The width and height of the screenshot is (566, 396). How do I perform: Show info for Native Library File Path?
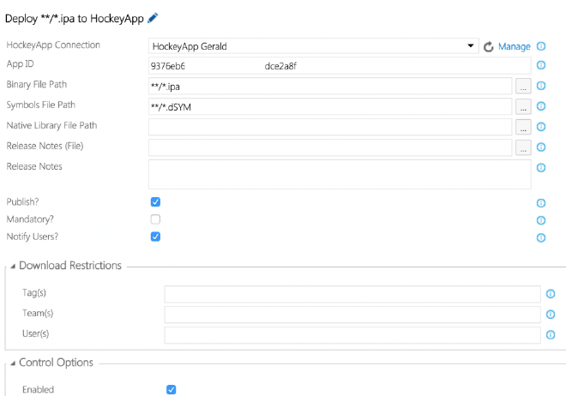click(541, 127)
